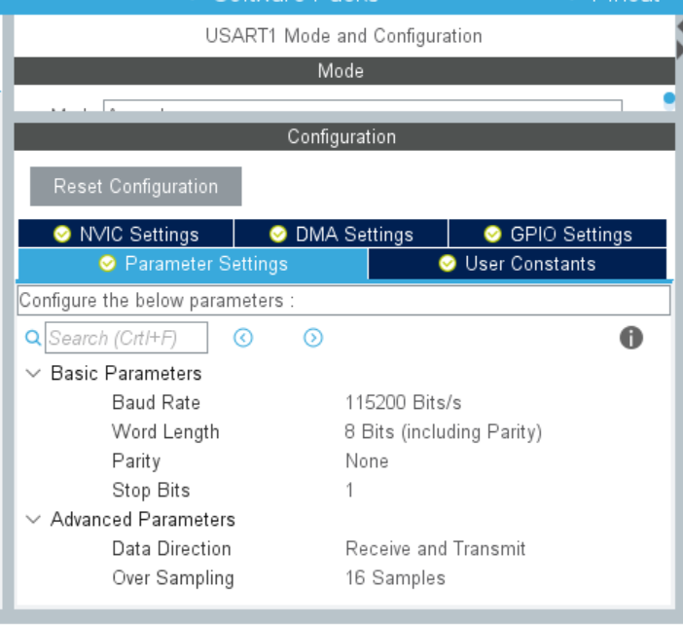Open the GPIO Settings tab
683x625 pixels.
tap(557, 235)
